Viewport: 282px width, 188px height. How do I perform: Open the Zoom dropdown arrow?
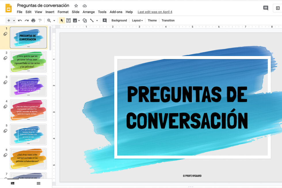54,20
